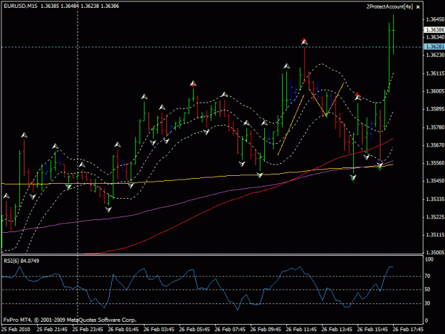Click the 1.36230 price scale value
Viewport: 445px width, 334px height.
[435, 55]
